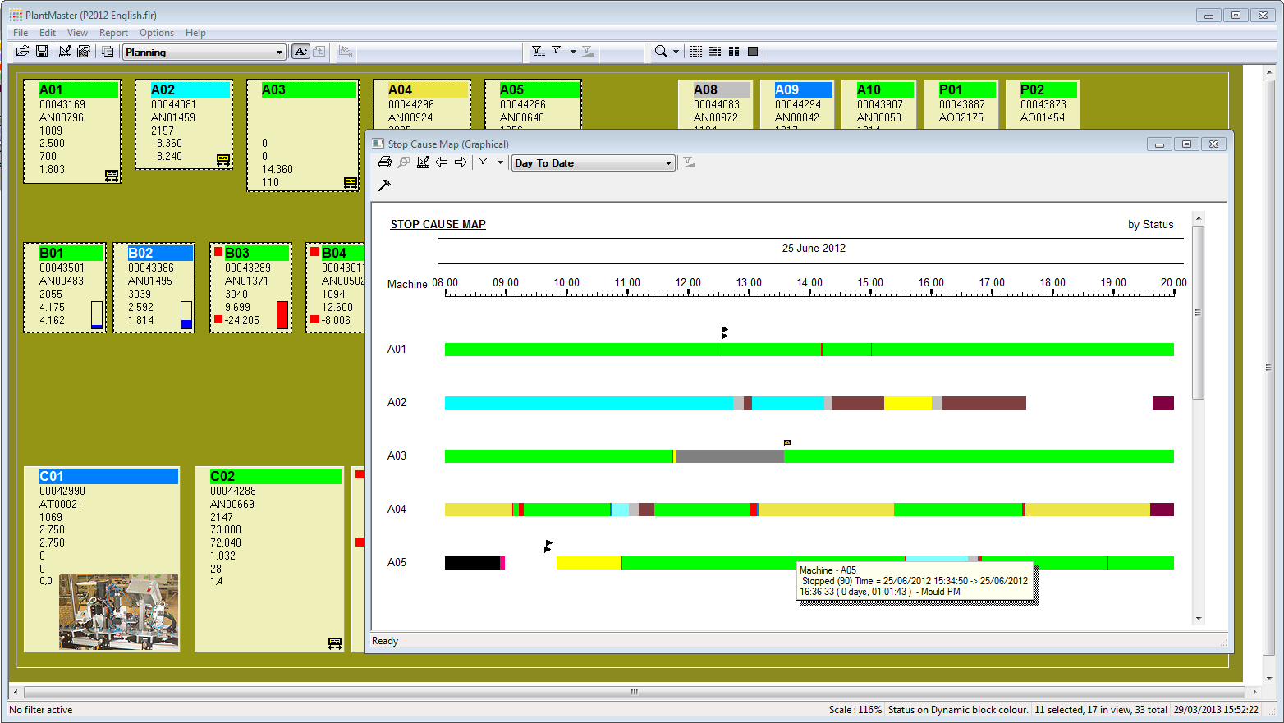
Task: Open the Day To Date period dropdown
Action: pos(594,163)
